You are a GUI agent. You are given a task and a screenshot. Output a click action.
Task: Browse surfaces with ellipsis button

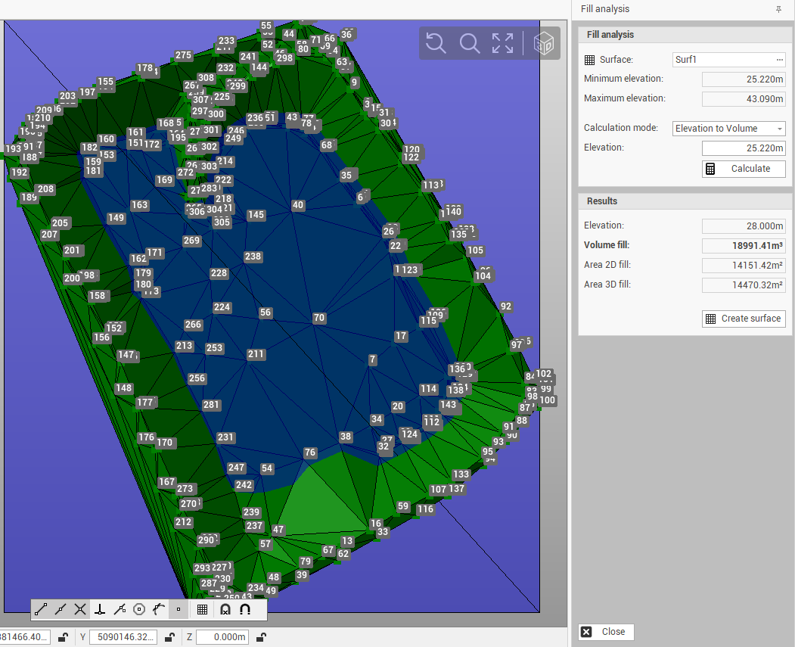pyautogui.click(x=779, y=60)
